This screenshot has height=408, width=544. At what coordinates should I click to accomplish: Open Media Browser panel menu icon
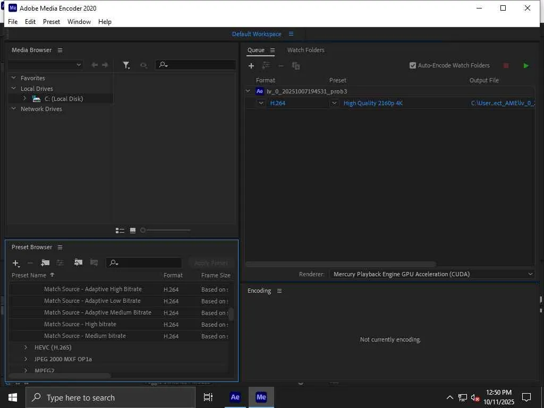tap(60, 50)
